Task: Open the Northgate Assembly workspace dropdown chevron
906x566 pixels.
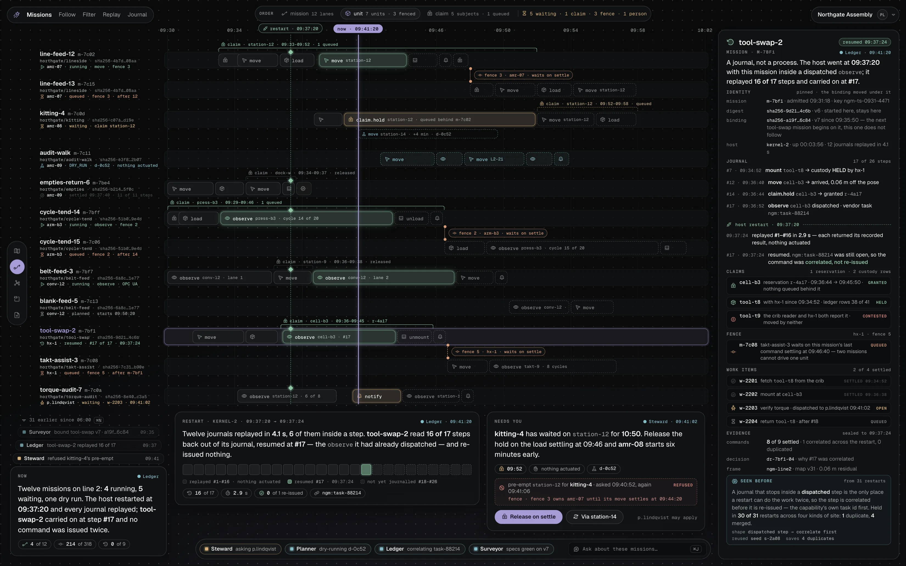Action: [x=893, y=15]
